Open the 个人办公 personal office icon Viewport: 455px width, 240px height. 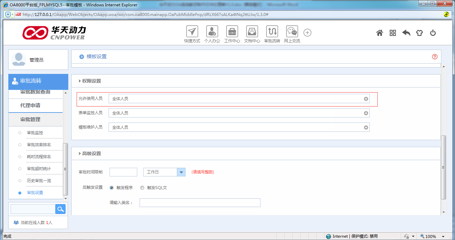pos(212,32)
